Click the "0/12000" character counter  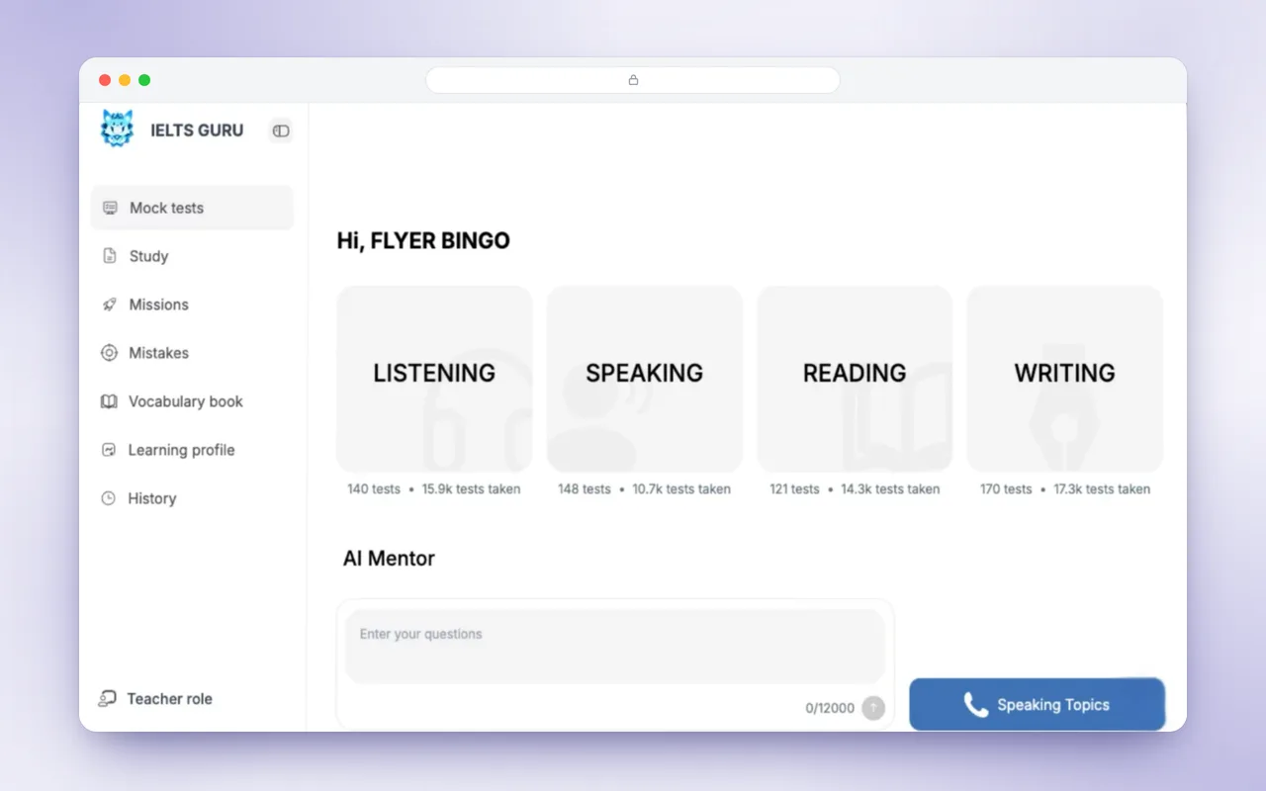830,708
